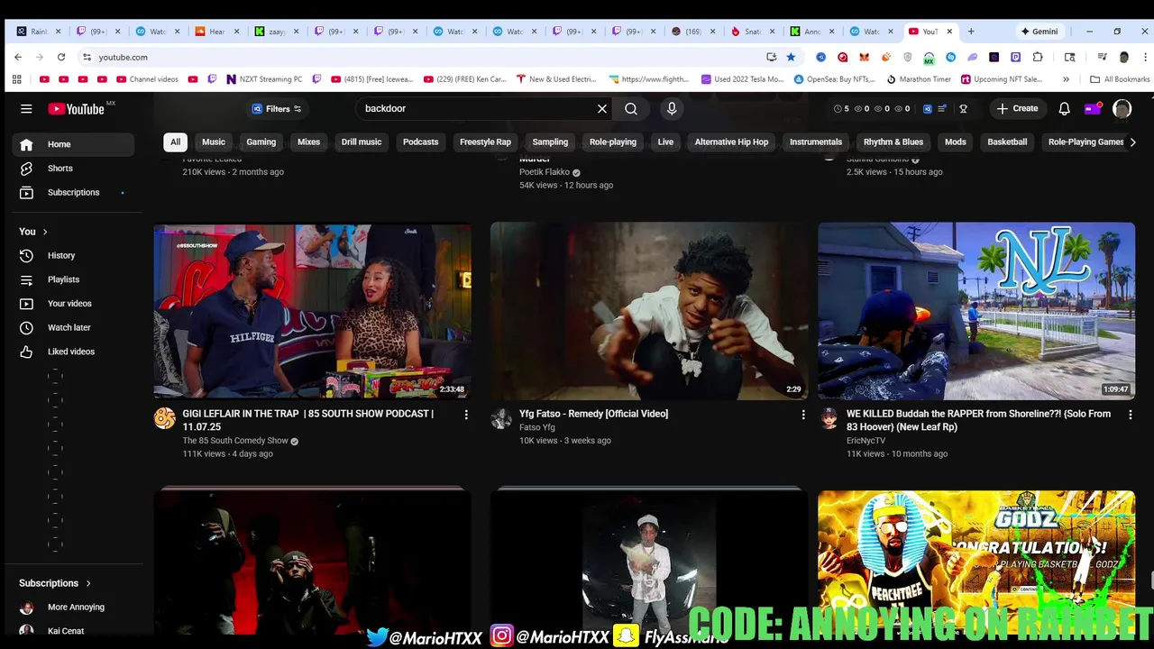
Task: Open Liked videos in sidebar
Action: click(x=74, y=352)
